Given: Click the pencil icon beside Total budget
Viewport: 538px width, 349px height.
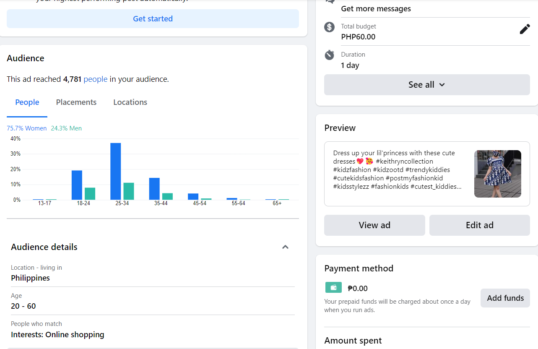Looking at the screenshot, I should point(525,29).
